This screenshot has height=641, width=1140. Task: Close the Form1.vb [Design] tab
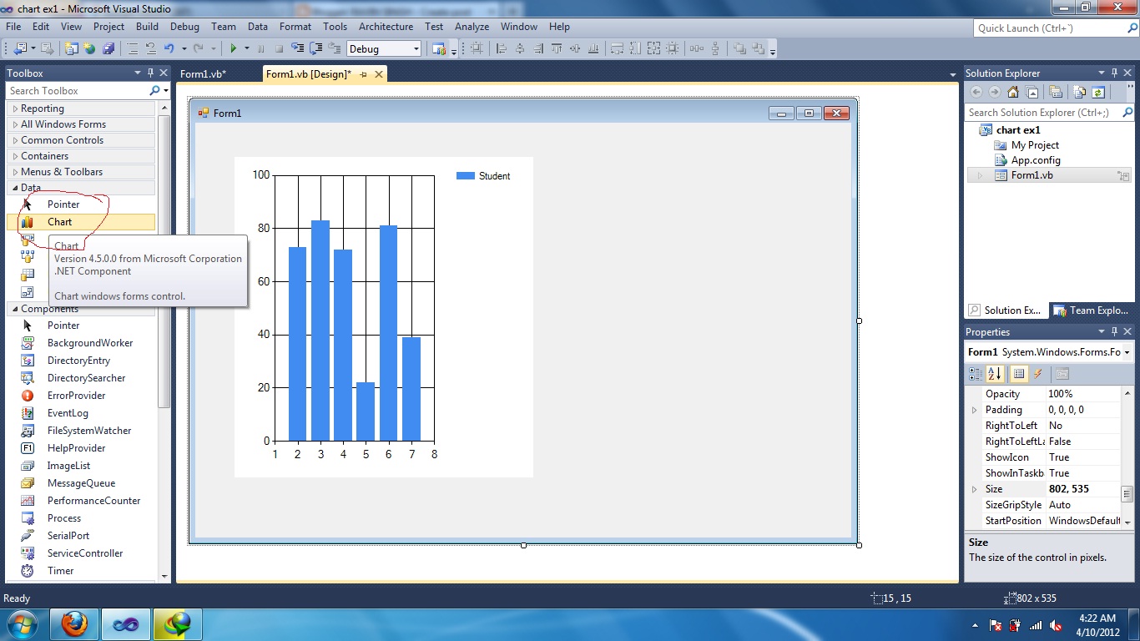(379, 74)
